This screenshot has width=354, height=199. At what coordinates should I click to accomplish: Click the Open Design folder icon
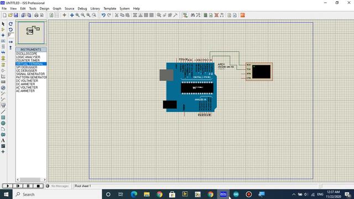point(10,15)
